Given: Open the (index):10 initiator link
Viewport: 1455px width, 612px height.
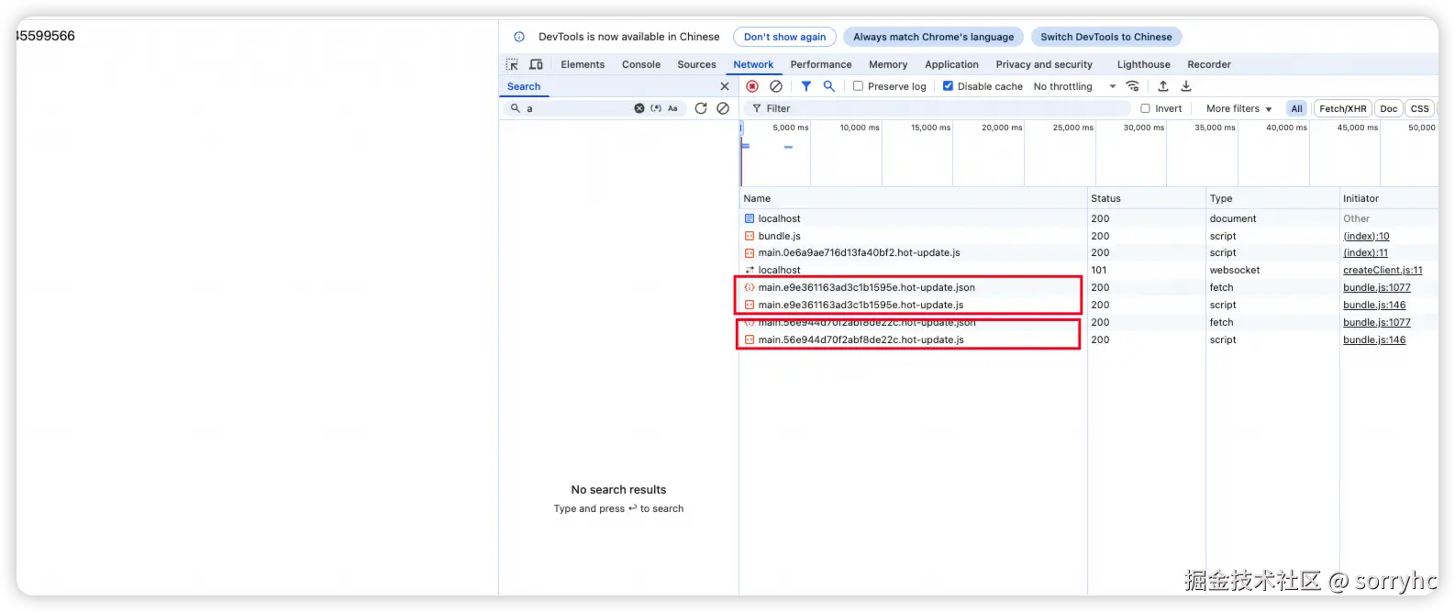Looking at the screenshot, I should 1366,236.
